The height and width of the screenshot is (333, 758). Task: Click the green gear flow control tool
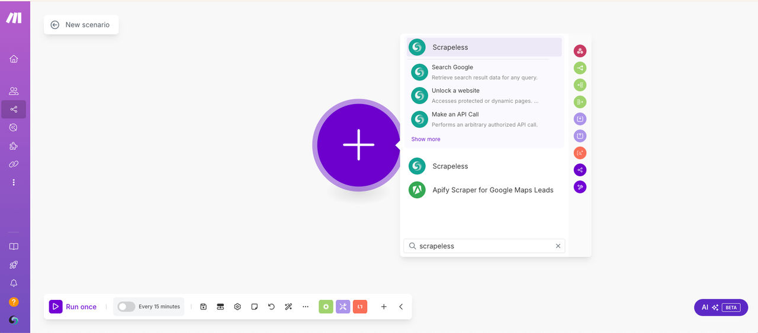pyautogui.click(x=326, y=306)
